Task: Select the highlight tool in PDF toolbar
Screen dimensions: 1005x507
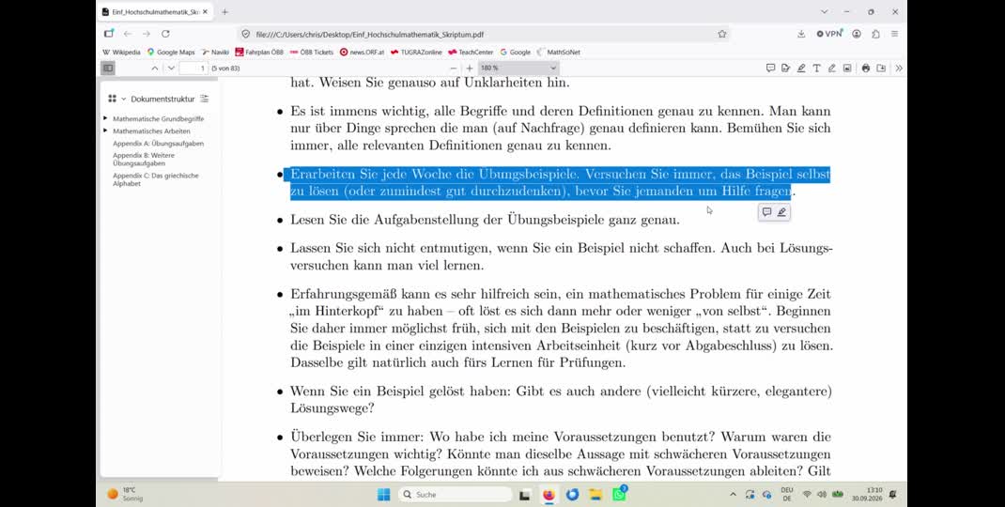Action: tap(801, 68)
